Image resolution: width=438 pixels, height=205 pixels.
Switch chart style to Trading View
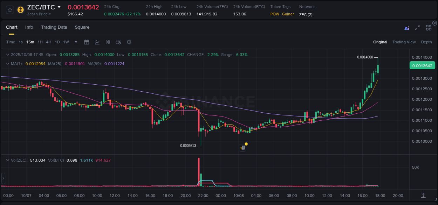[x=404, y=42]
